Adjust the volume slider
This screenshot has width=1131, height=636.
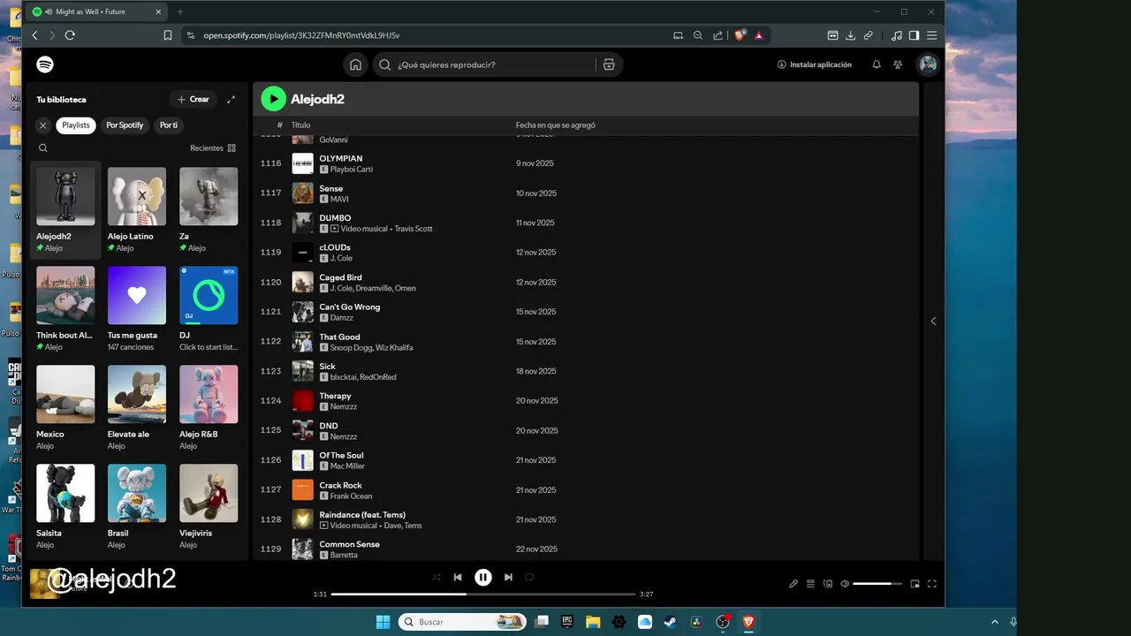[x=877, y=584]
